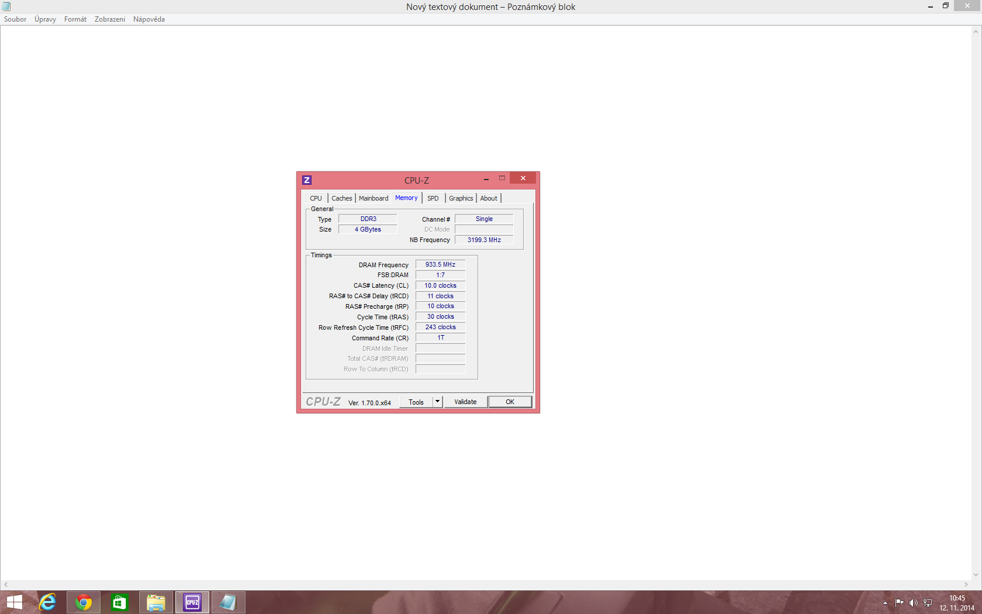This screenshot has height=614, width=982.
Task: Minimize the CPU-Z window
Action: pos(486,179)
